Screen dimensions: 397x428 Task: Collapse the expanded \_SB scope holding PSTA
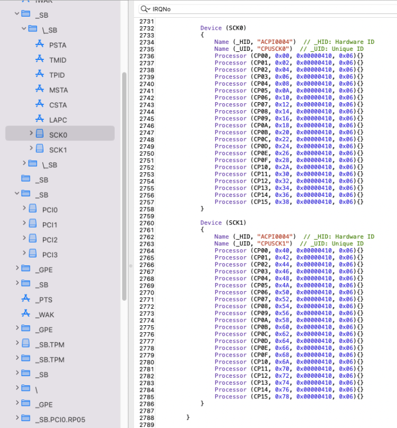click(24, 29)
